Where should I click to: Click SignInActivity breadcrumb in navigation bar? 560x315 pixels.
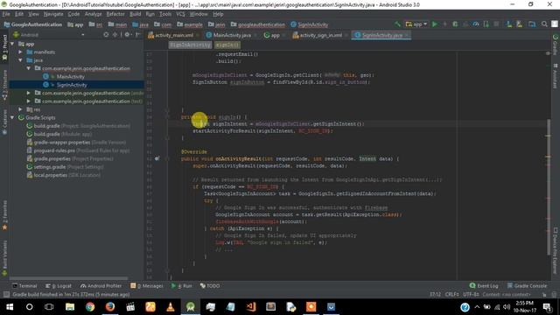[309, 24]
